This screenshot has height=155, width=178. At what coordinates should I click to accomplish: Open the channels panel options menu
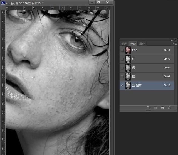175,44
